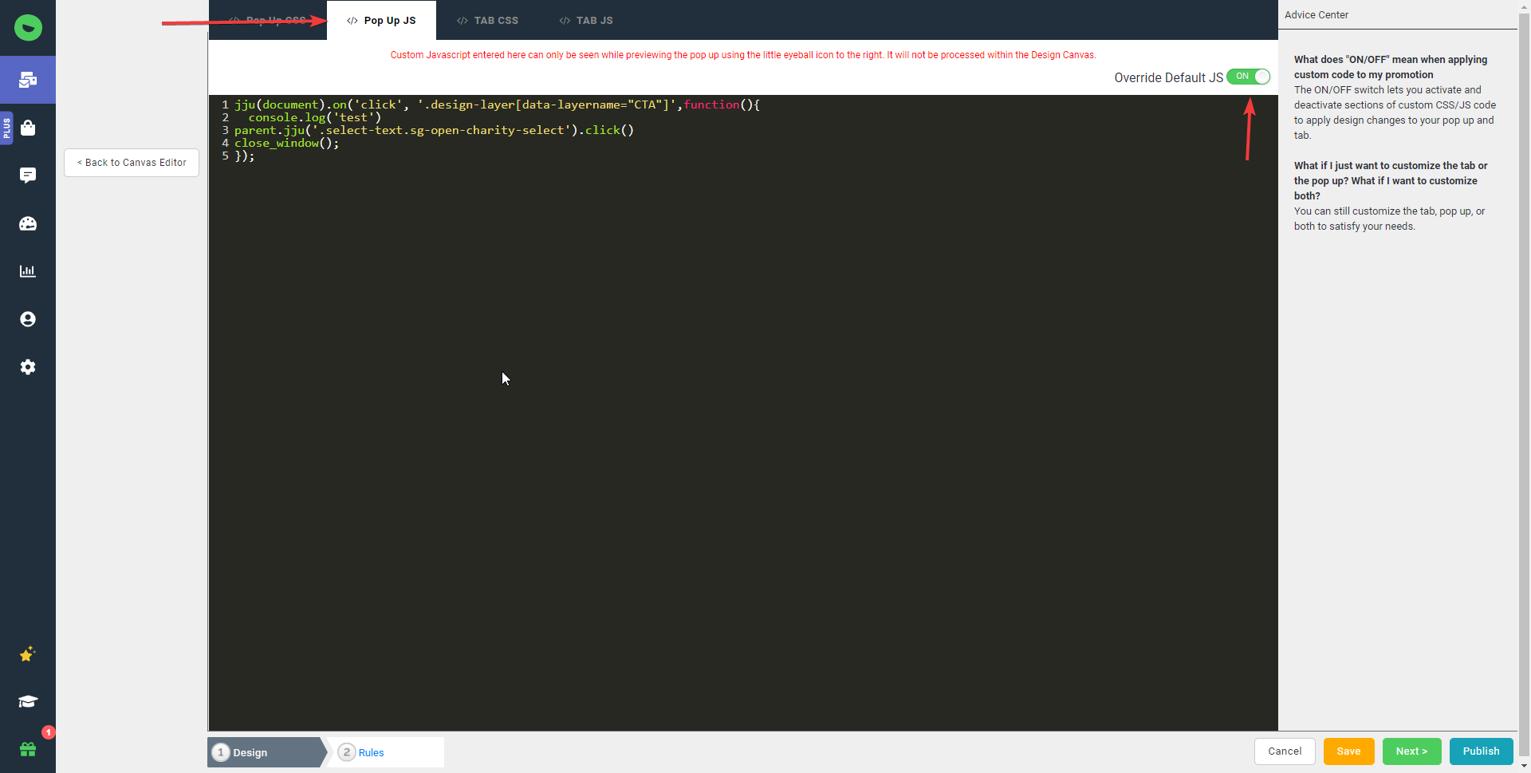This screenshot has width=1531, height=773.
Task: Return with Back to Canvas Editor
Action: 131,162
